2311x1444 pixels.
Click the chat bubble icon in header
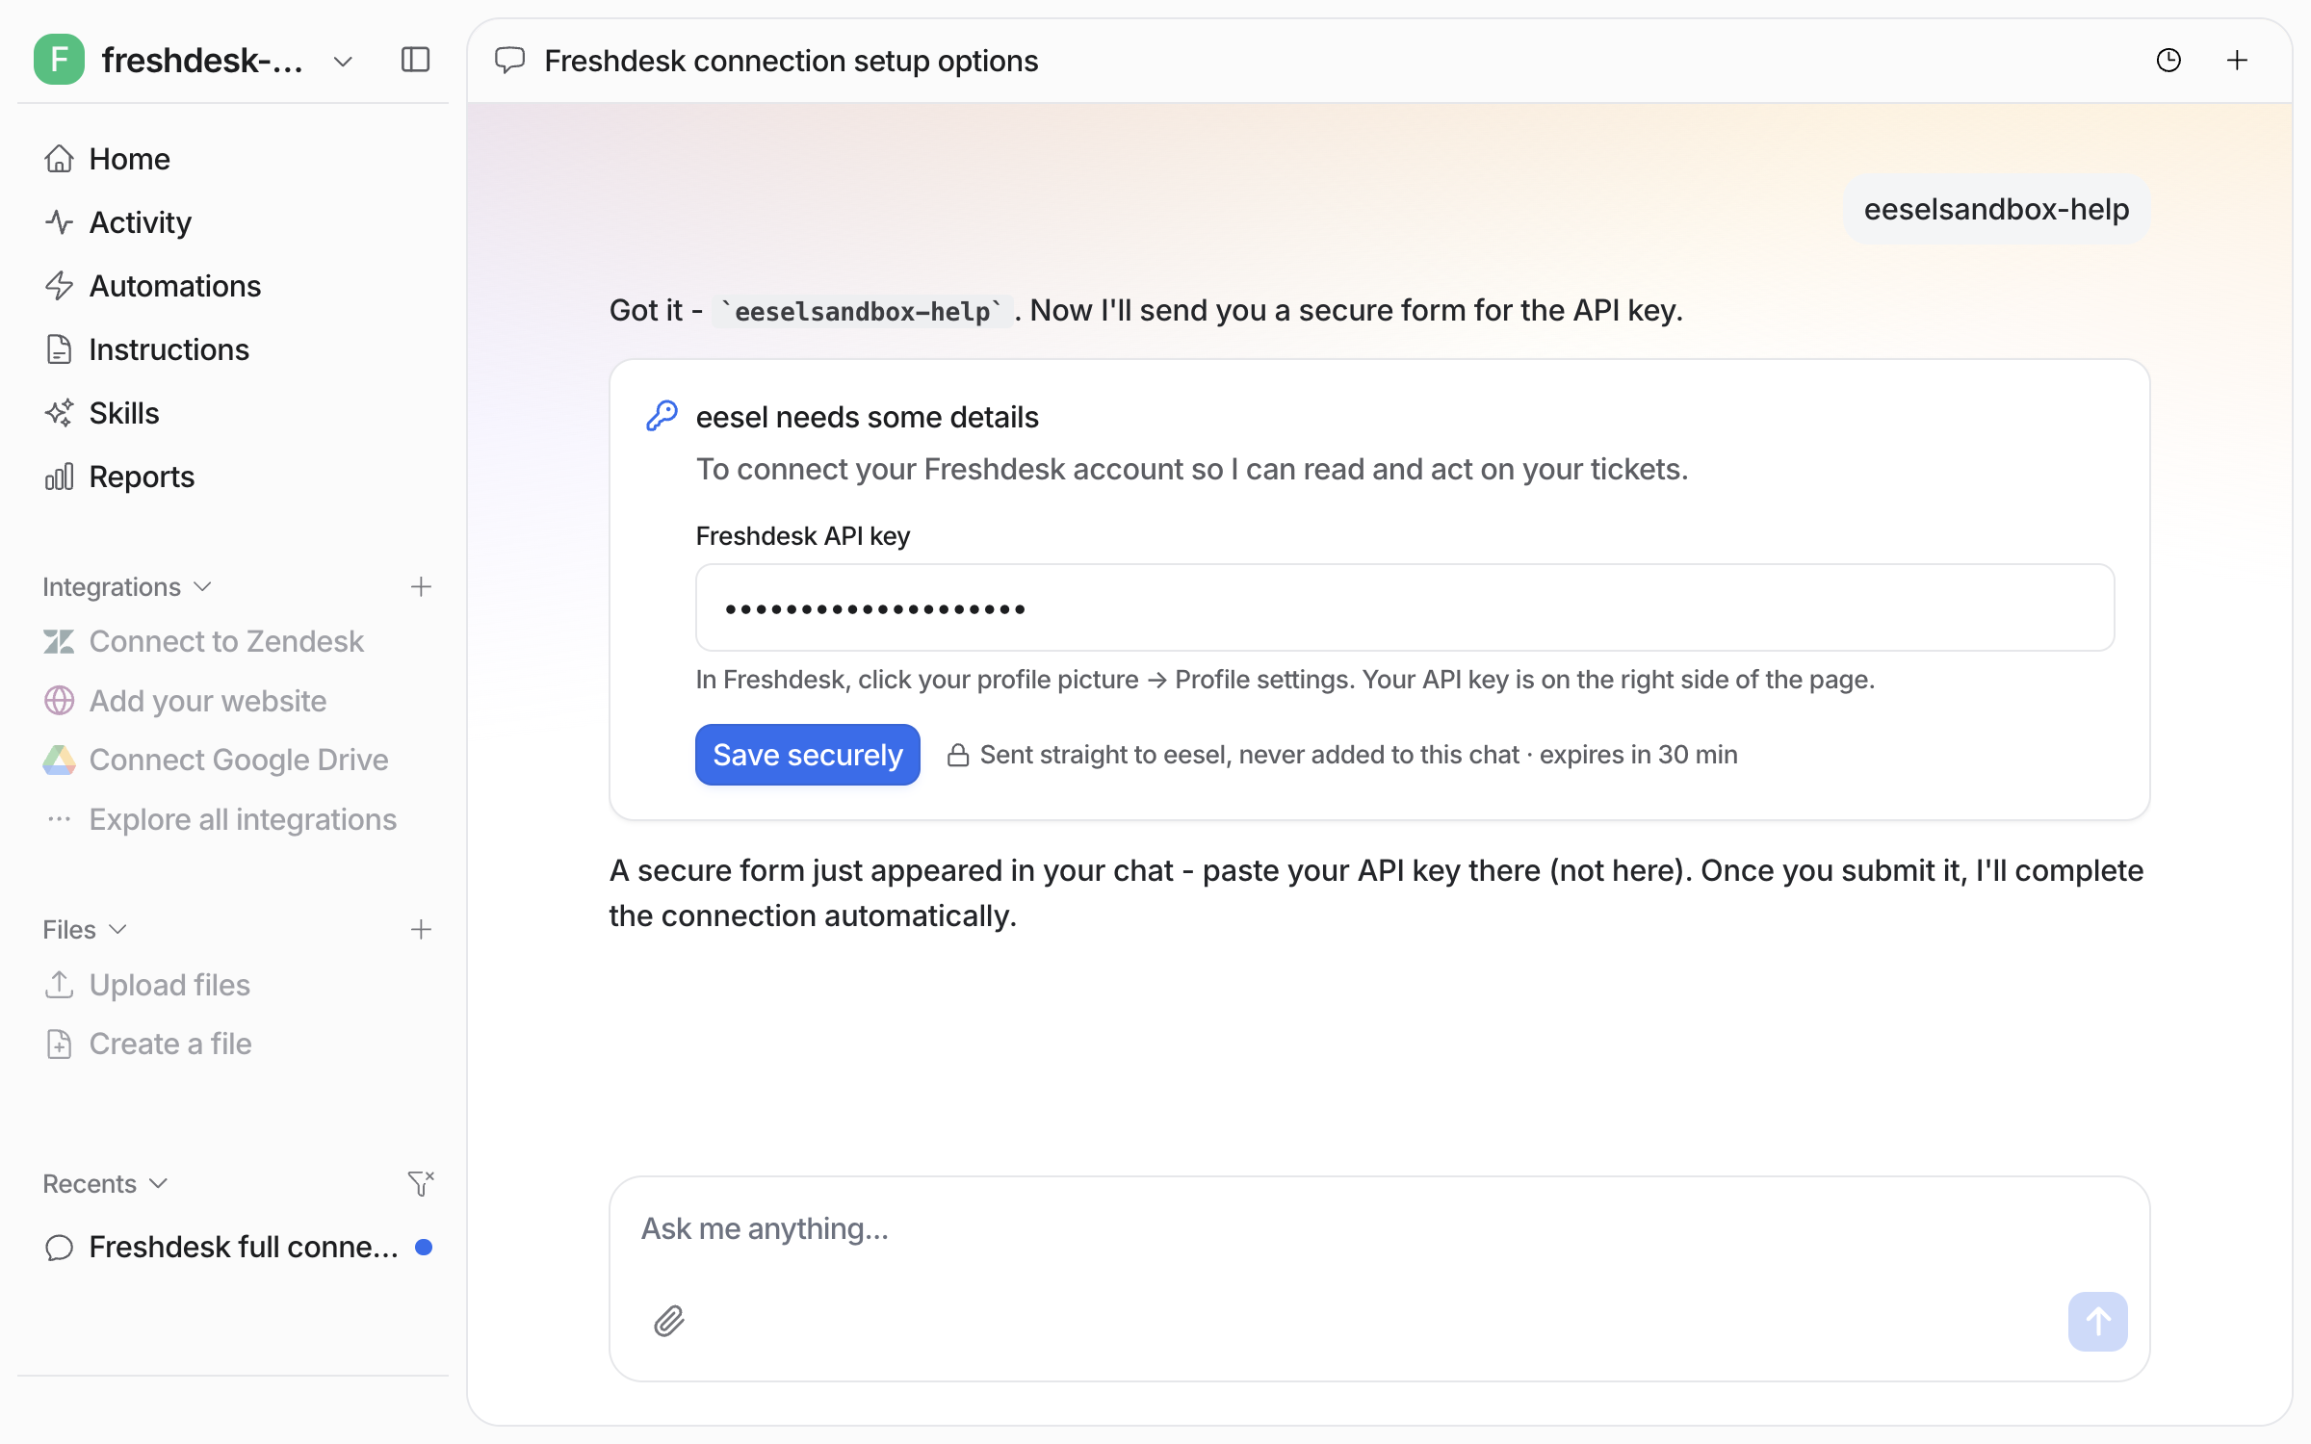point(509,61)
